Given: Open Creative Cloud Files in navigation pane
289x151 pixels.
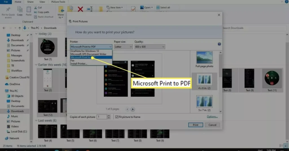Looking at the screenshot, I should point(17,77).
